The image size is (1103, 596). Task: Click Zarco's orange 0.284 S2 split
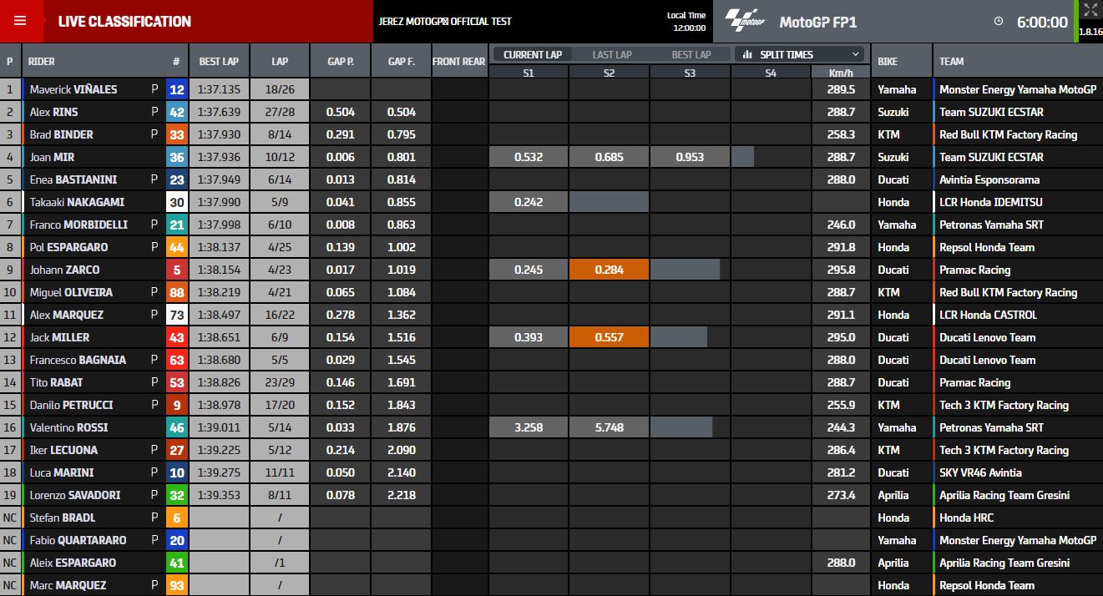[609, 270]
